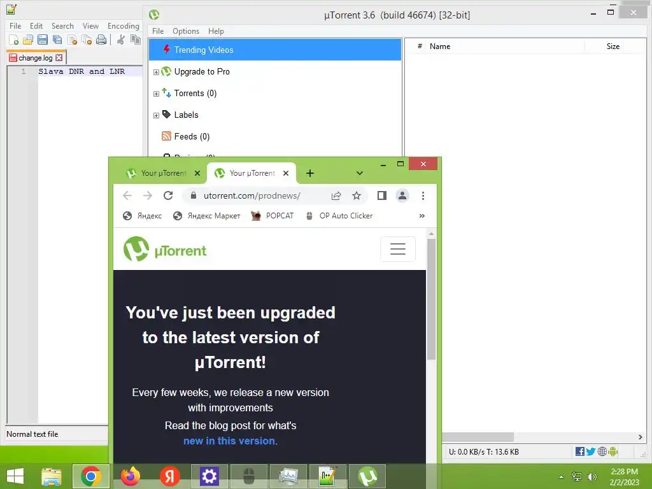The width and height of the screenshot is (652, 489).
Task: Click the right scroll arrow in µTorrent list
Action: 640,437
